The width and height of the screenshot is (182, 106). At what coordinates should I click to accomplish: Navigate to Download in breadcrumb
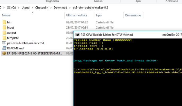[x=60, y=8]
